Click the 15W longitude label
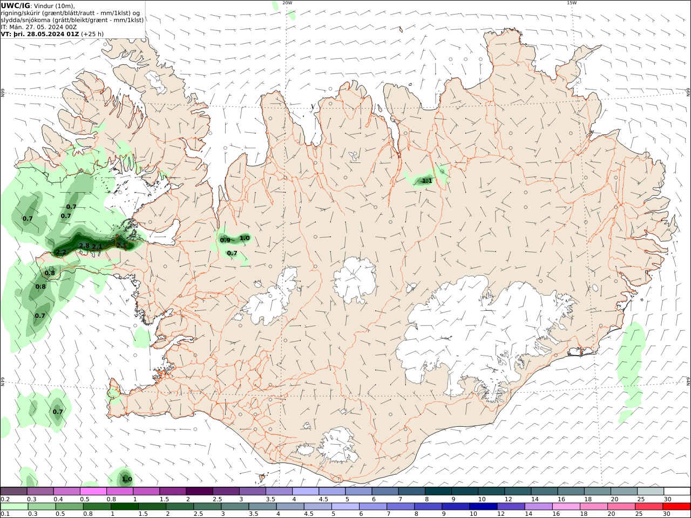Screen dimensions: 691x518 coord(572,3)
